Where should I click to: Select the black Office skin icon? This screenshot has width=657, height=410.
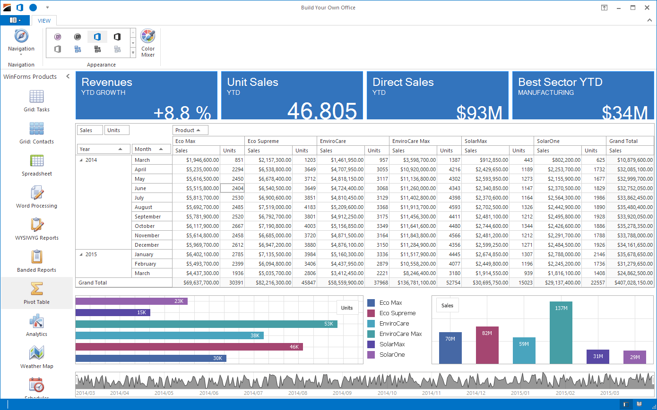point(117,37)
